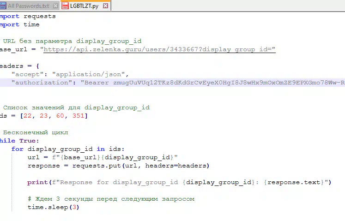The width and height of the screenshot is (345, 221).
Task: Click 'time' in the import time line
Action: click(x=31, y=24)
